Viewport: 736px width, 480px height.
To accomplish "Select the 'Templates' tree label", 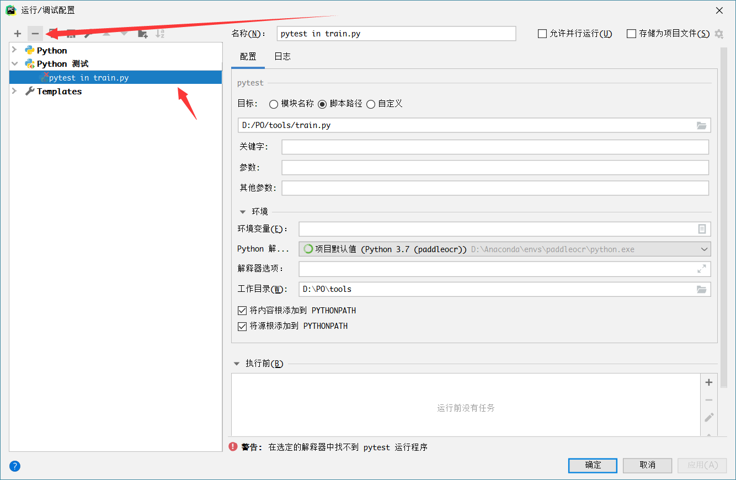I will pyautogui.click(x=59, y=92).
